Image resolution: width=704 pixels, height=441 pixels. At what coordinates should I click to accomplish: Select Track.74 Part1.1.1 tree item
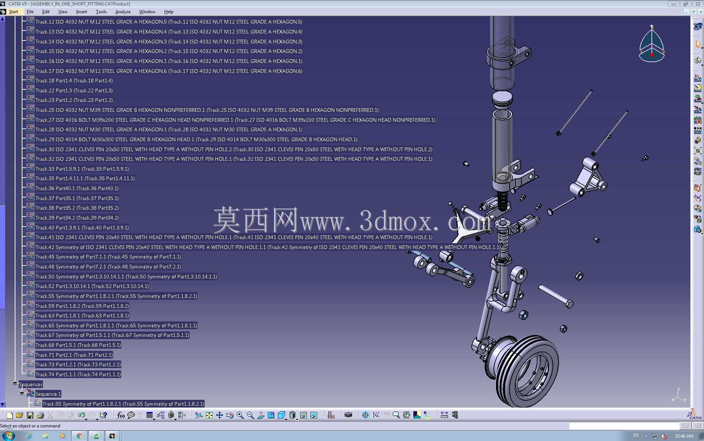click(x=78, y=374)
